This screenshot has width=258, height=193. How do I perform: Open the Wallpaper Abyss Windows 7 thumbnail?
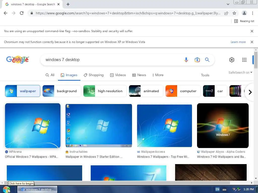pyautogui.click(x=223, y=126)
